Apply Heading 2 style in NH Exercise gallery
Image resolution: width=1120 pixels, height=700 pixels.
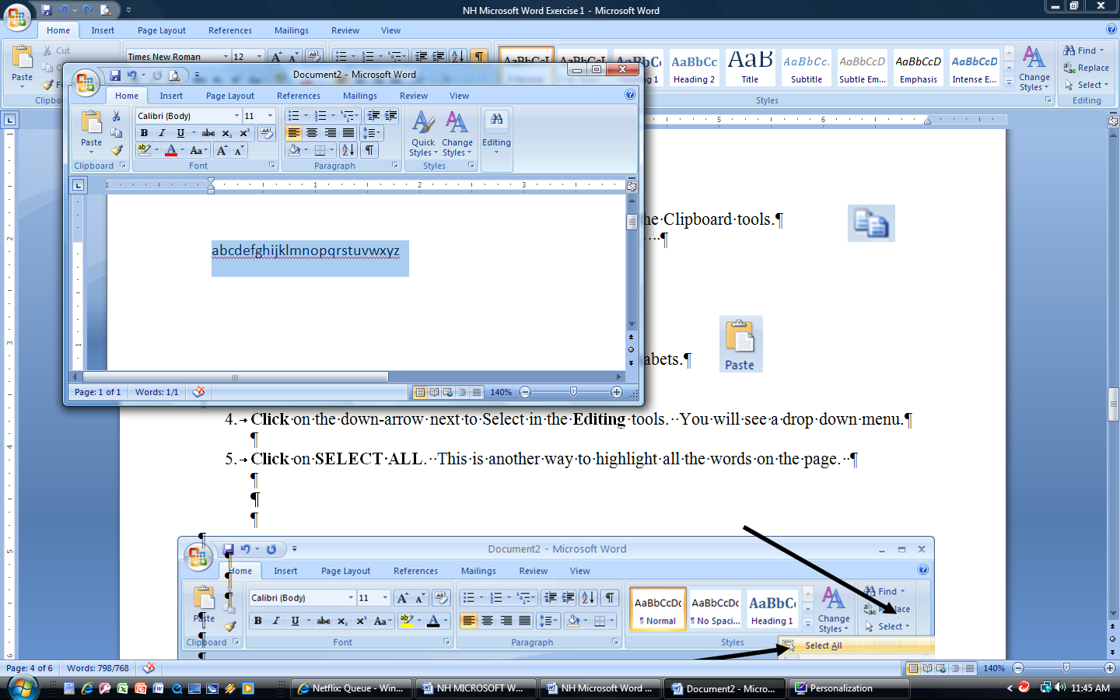[694, 66]
